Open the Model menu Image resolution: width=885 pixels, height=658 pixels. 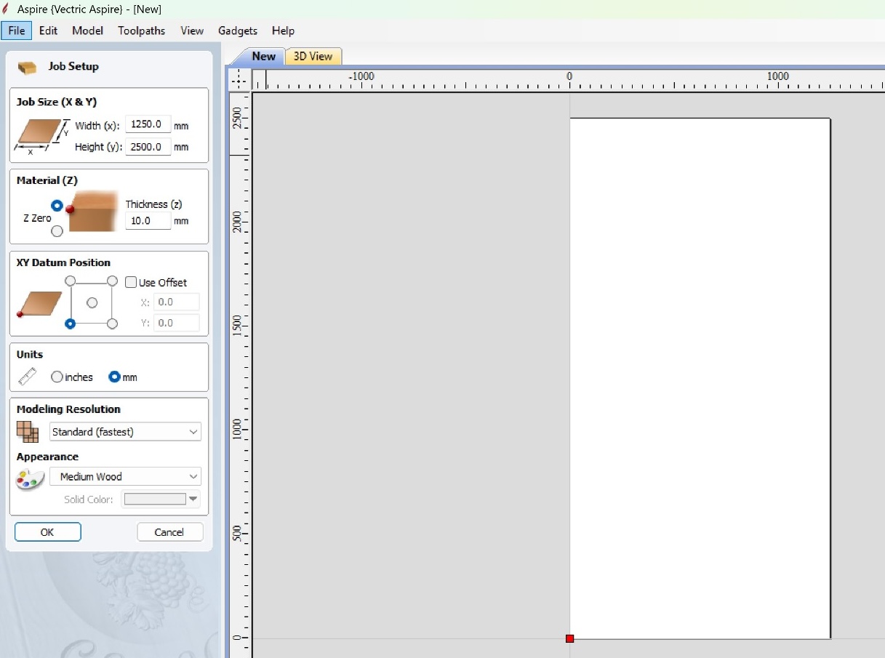point(88,31)
